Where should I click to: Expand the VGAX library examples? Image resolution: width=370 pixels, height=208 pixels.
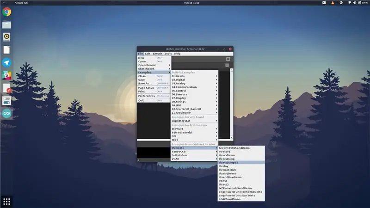point(194,159)
